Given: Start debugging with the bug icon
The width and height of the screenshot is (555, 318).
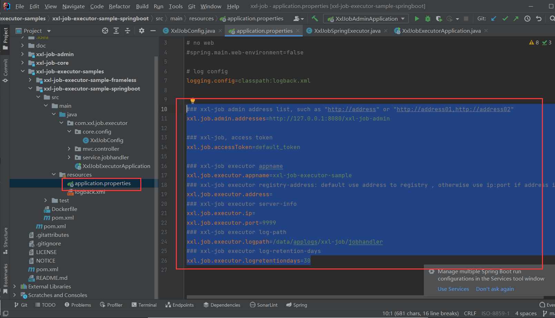Looking at the screenshot, I should (x=428, y=19).
